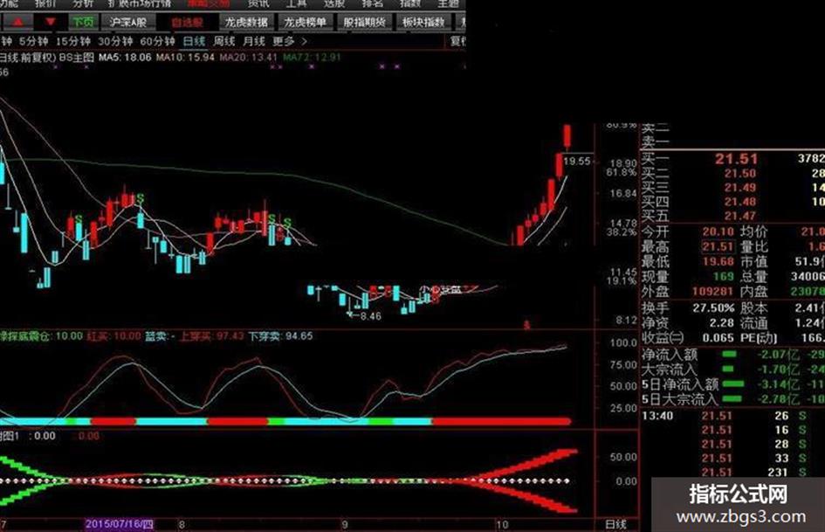The image size is (825, 532).
Task: Click the red down-arrow toolbar button
Action: point(51,22)
